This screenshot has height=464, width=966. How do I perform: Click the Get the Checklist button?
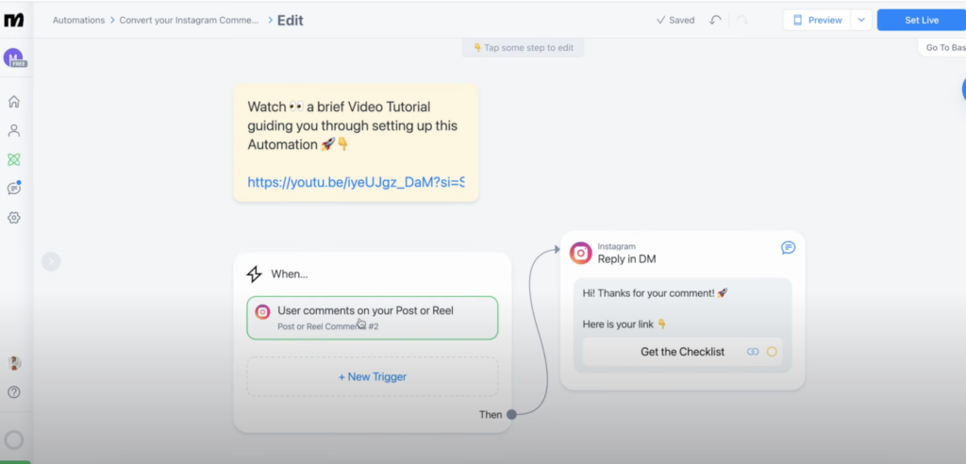pos(683,352)
